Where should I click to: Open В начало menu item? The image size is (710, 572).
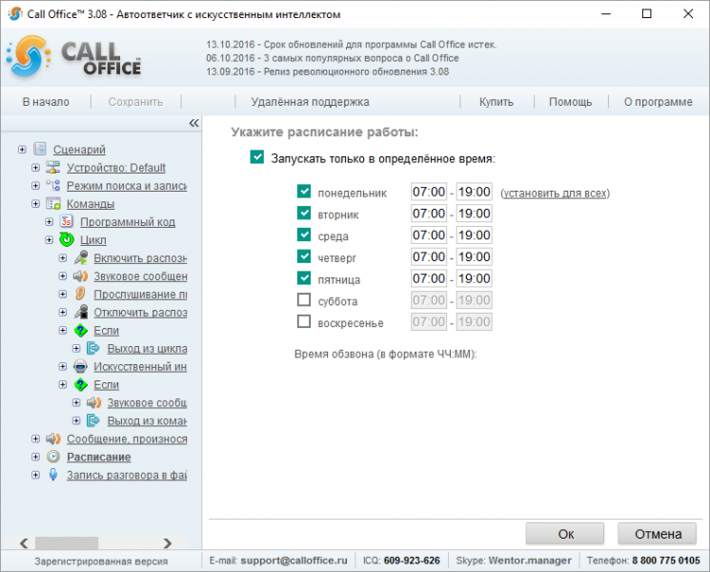46,102
